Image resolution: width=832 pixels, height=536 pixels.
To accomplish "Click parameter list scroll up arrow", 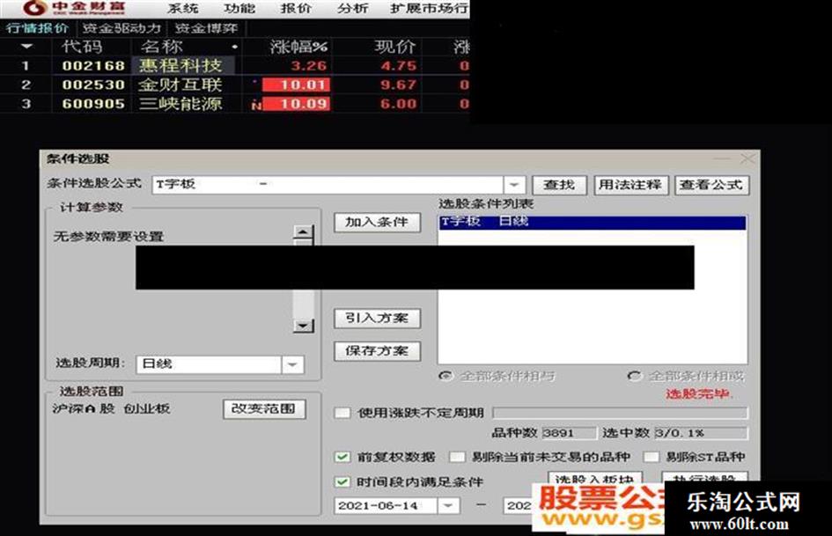I will 304,232.
